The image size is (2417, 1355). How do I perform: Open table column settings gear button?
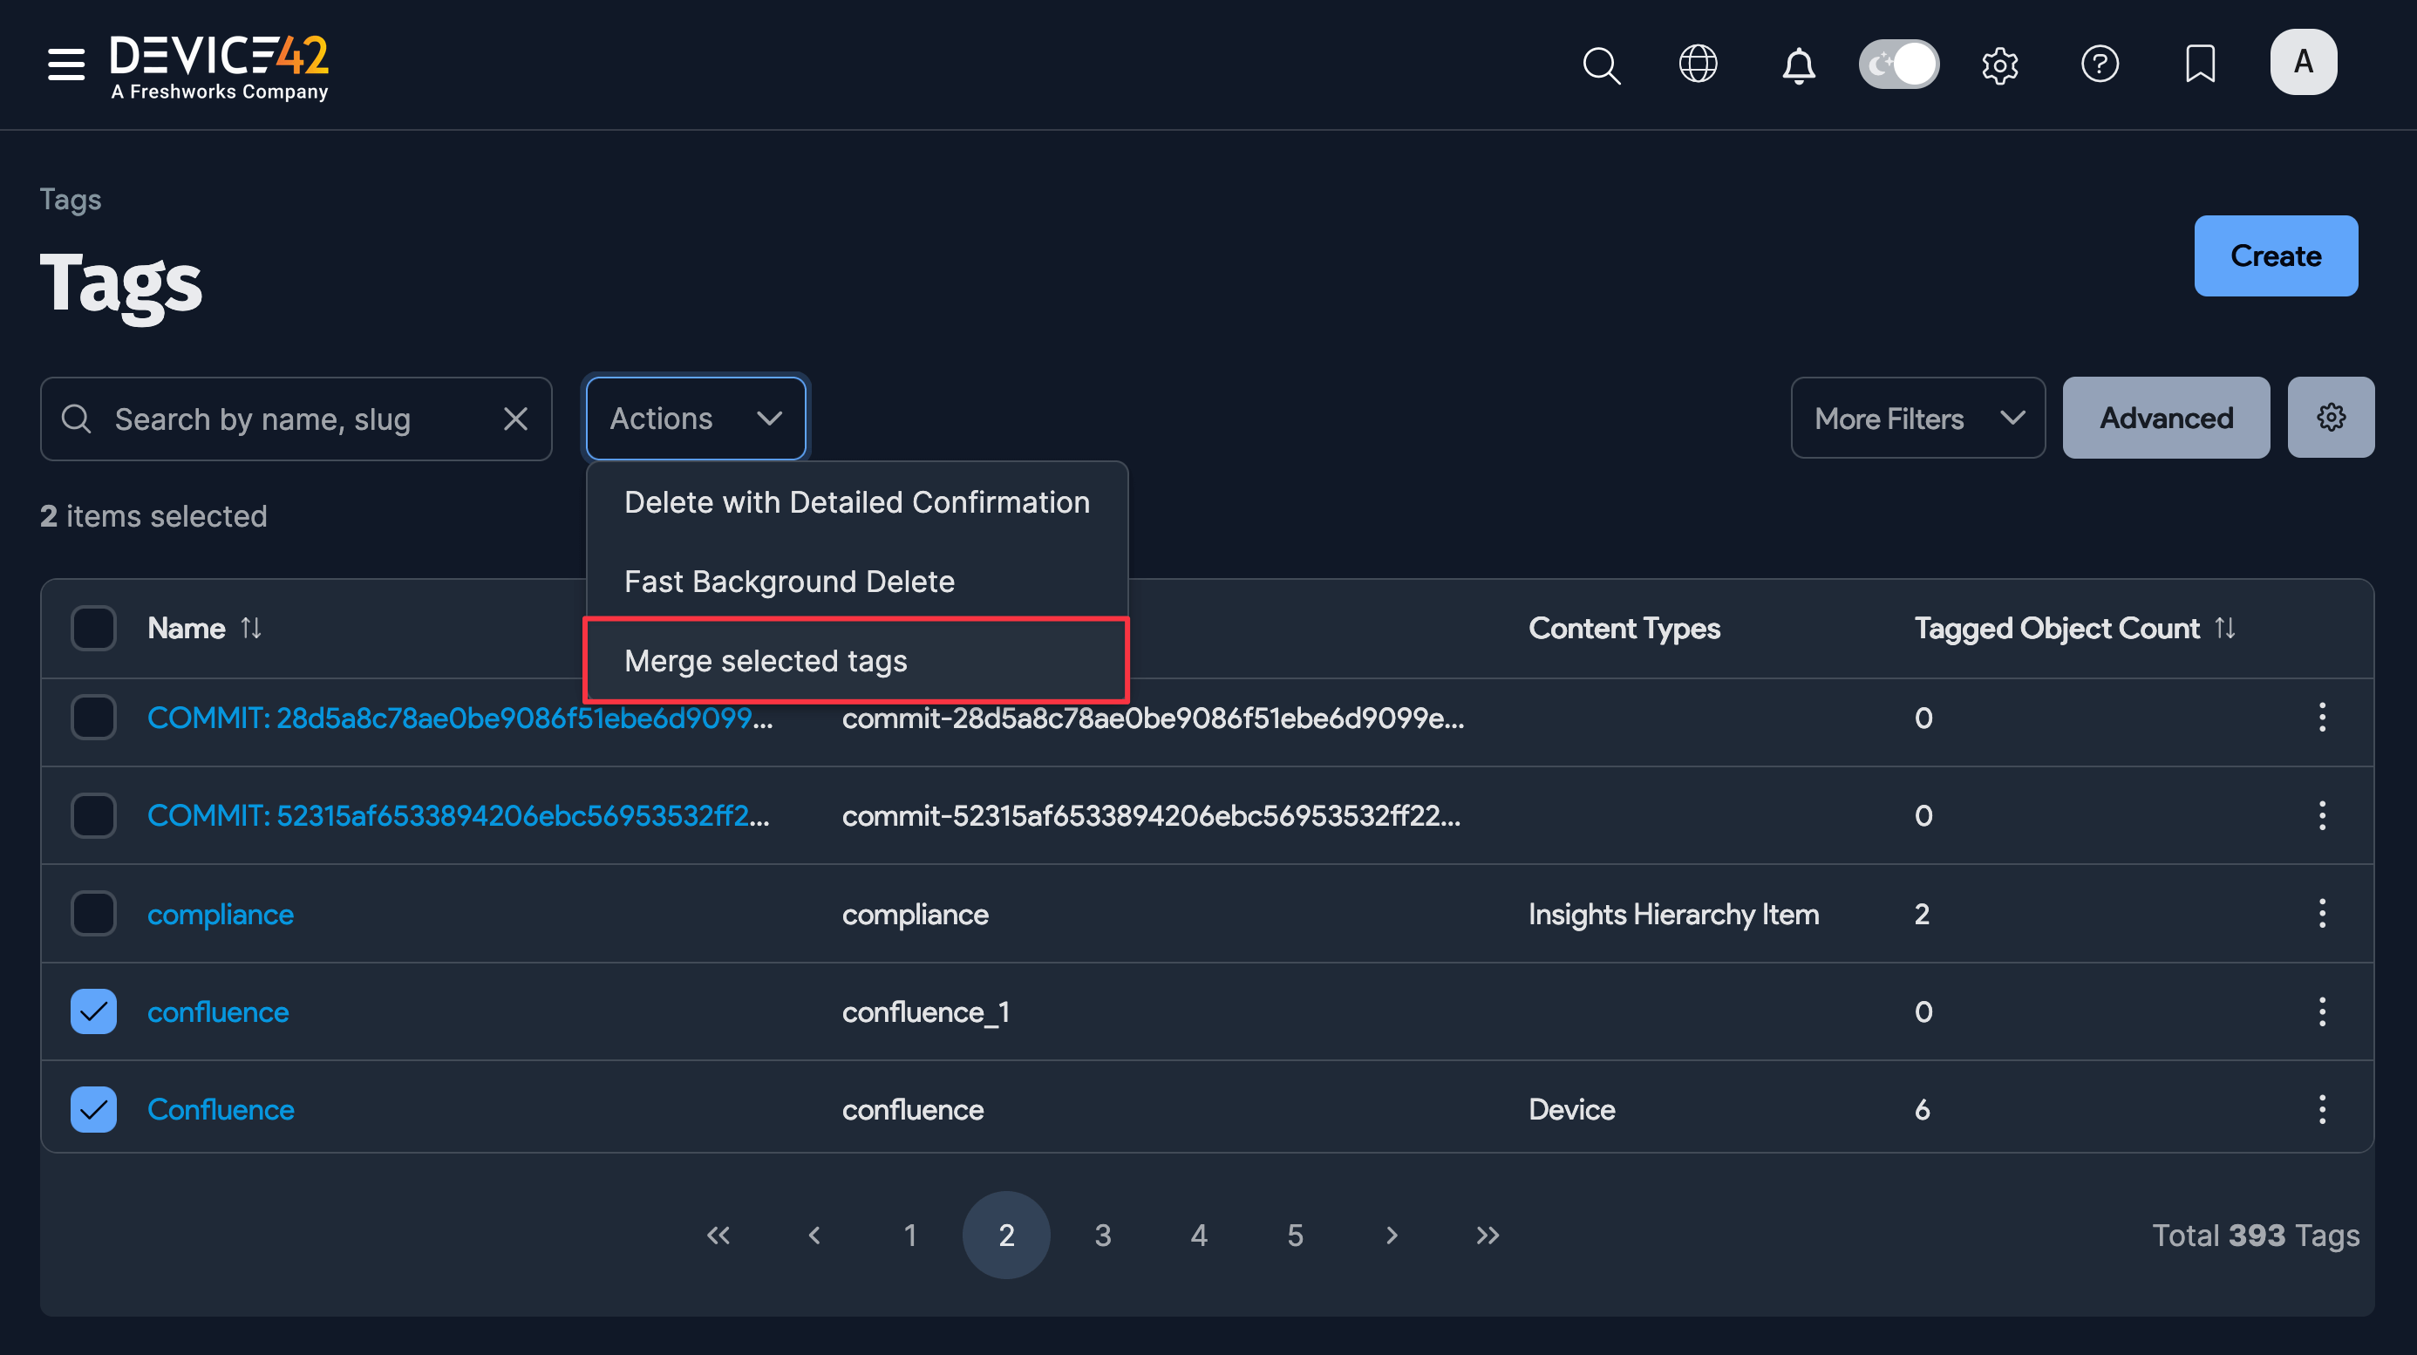[x=2330, y=418]
